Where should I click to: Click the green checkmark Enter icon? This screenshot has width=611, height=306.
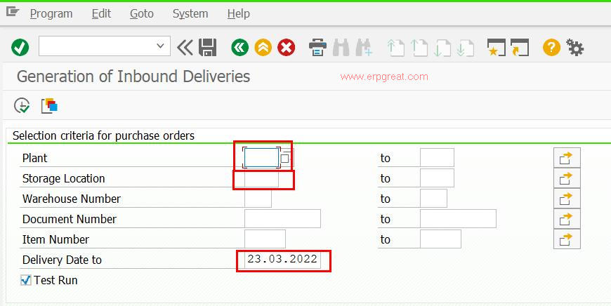tap(20, 48)
